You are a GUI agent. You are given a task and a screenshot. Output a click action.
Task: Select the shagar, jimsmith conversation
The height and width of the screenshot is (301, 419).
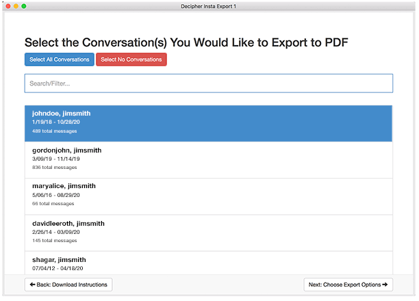click(x=208, y=263)
